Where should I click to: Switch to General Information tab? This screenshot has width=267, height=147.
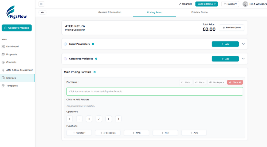point(110,12)
